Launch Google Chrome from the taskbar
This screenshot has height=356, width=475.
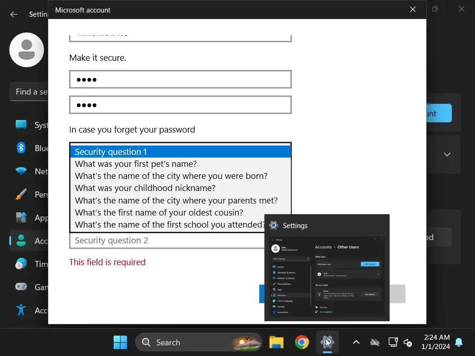[302, 343]
